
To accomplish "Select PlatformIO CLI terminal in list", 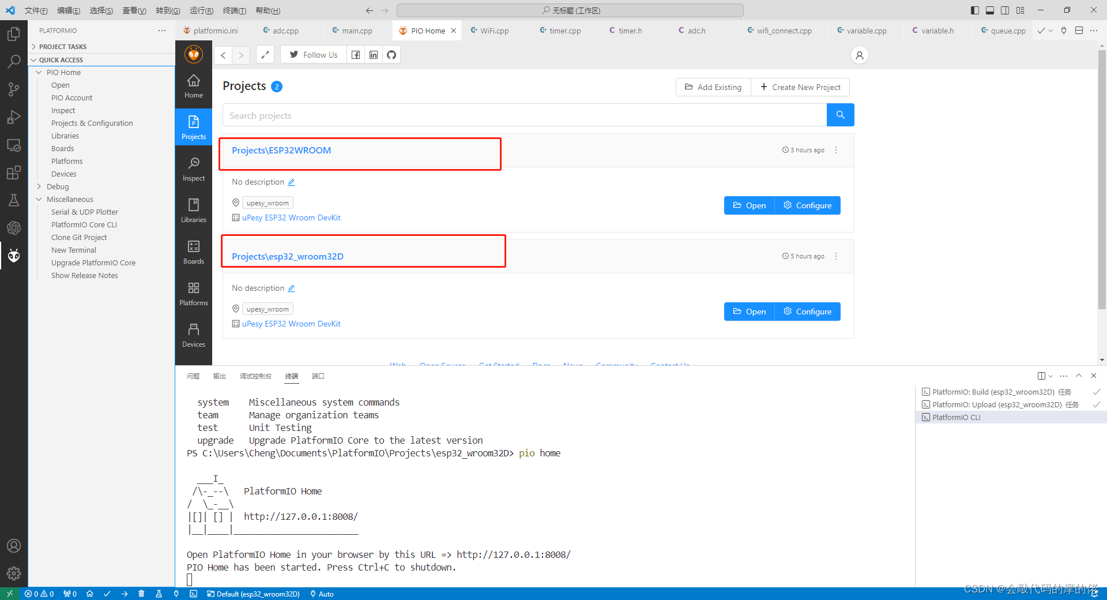I will click(x=1011, y=417).
